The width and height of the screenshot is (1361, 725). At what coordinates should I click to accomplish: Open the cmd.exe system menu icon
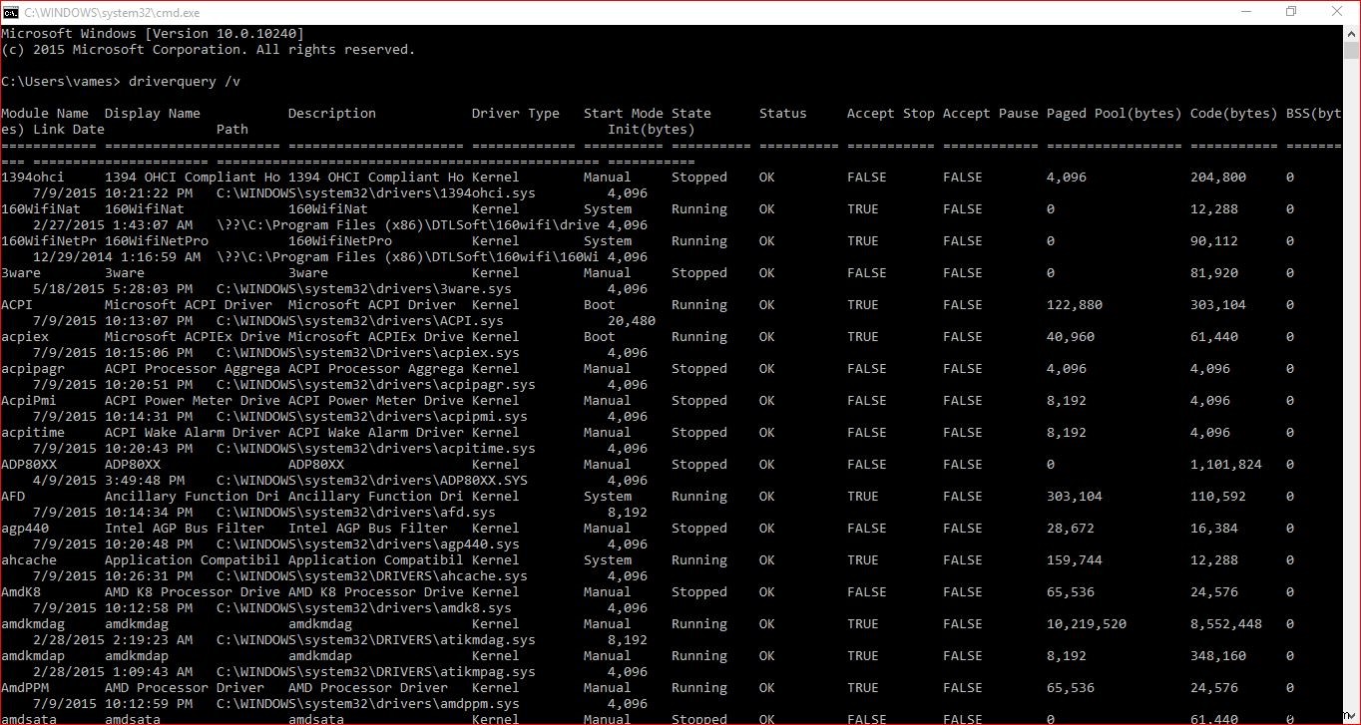pyautogui.click(x=13, y=12)
